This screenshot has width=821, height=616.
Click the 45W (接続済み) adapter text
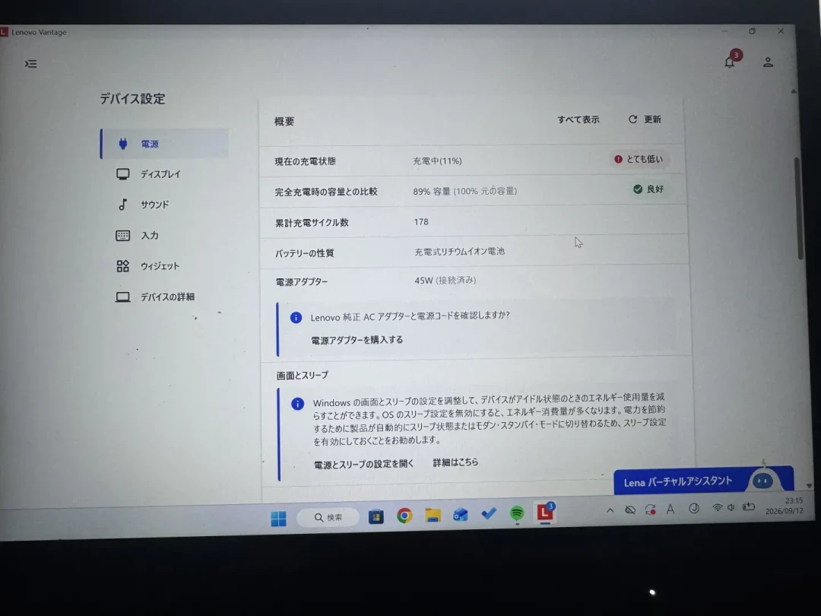pyautogui.click(x=445, y=280)
